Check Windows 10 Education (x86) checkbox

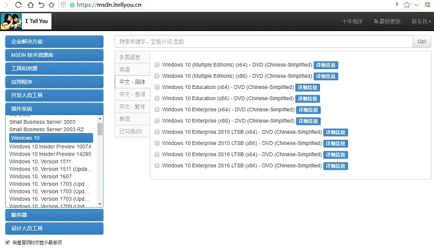[157, 98]
